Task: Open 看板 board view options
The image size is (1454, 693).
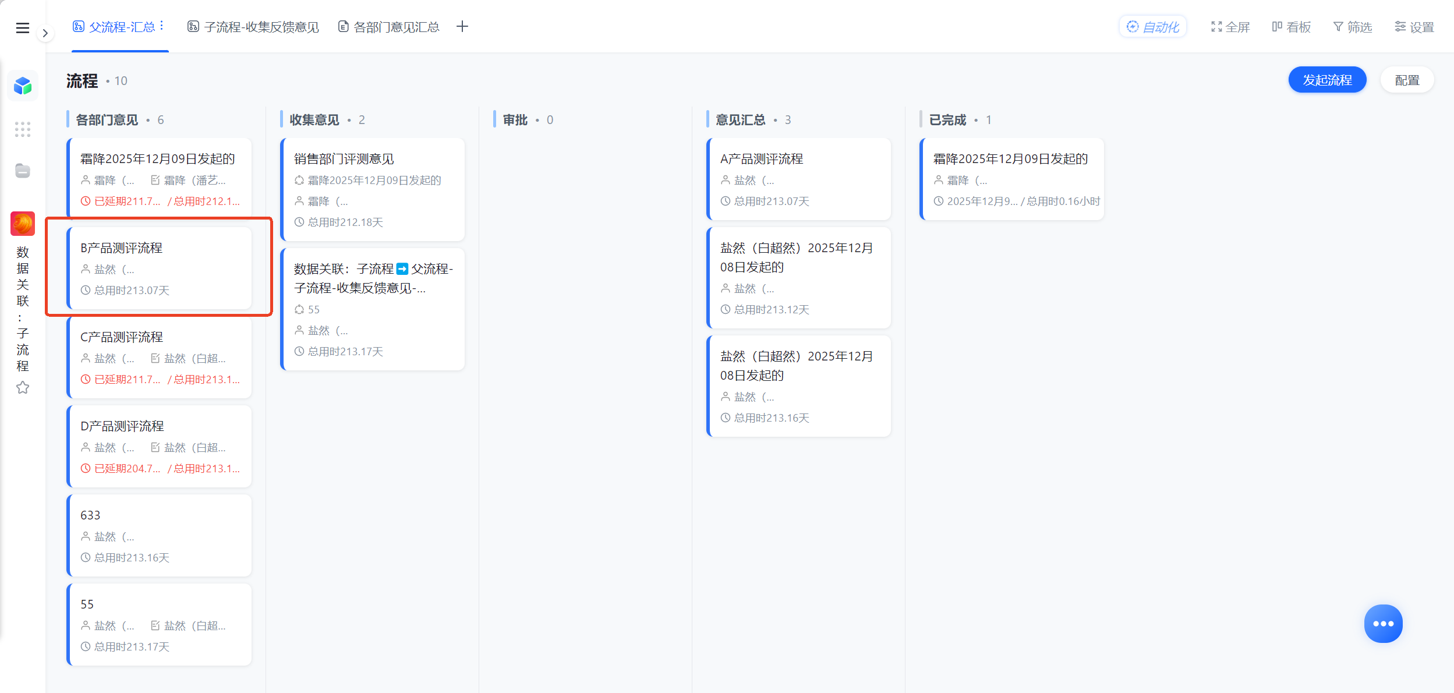Action: tap(1291, 27)
